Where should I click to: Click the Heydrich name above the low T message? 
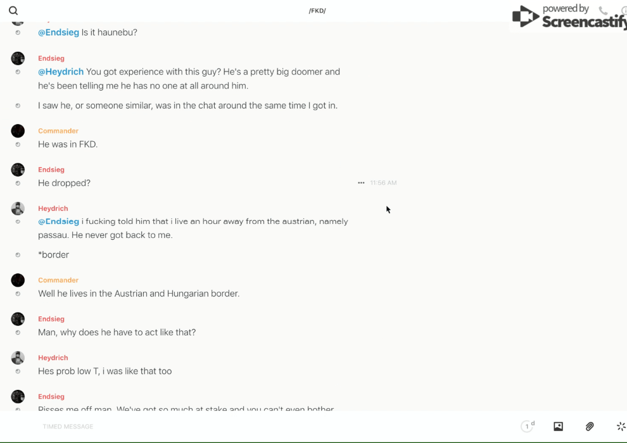(x=53, y=358)
